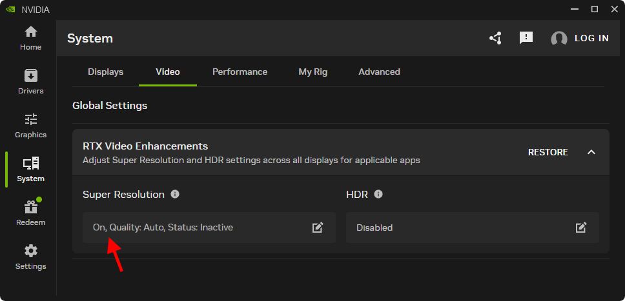Image resolution: width=625 pixels, height=301 pixels.
Task: Collapse the RTX Video Enhancements panel
Action: [x=591, y=152]
